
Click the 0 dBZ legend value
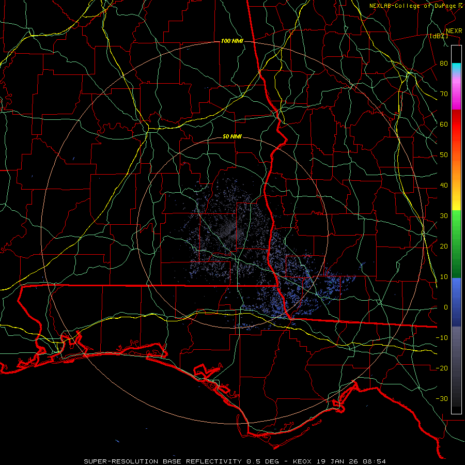coord(446,307)
